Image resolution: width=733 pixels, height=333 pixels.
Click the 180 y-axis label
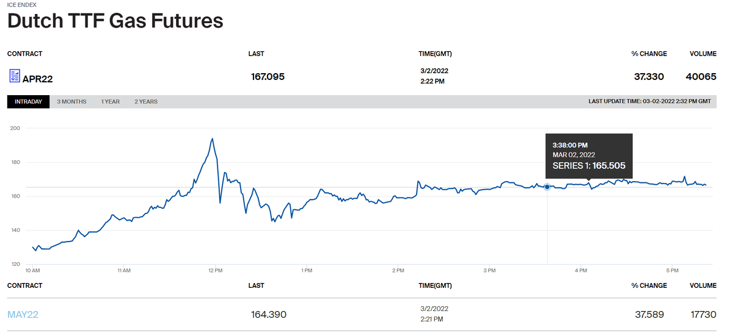pos(15,162)
